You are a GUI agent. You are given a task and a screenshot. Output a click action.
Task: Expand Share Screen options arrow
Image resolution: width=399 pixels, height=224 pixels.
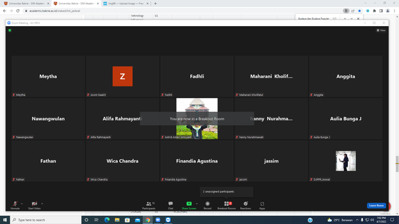click(197, 203)
